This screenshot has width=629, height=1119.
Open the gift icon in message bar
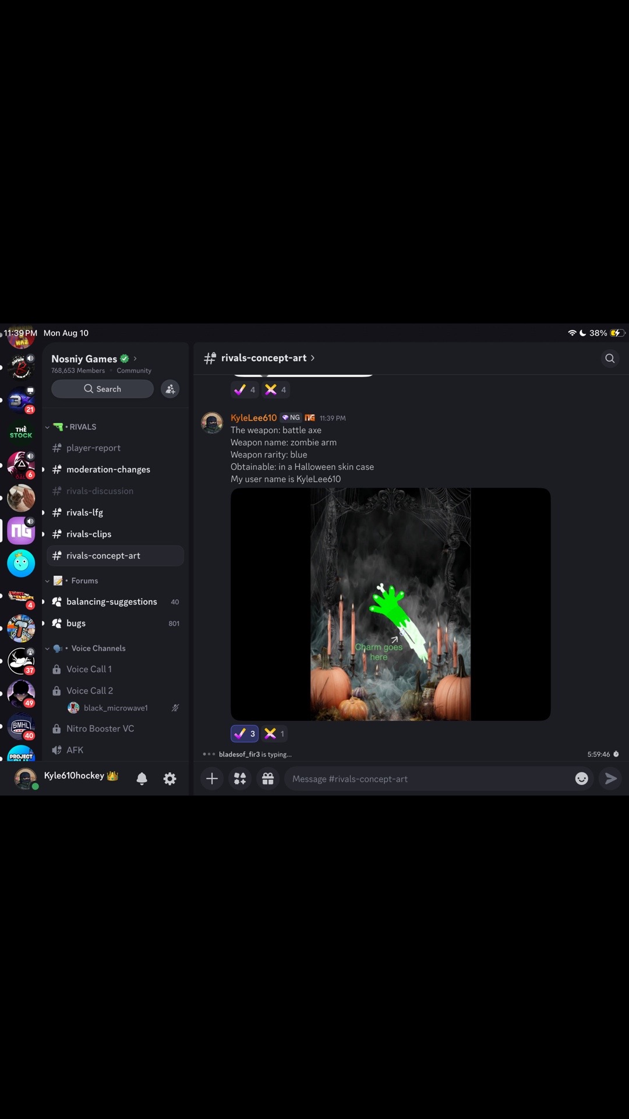click(x=268, y=779)
